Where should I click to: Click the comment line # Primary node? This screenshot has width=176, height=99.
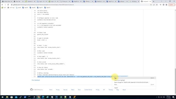point(42,33)
